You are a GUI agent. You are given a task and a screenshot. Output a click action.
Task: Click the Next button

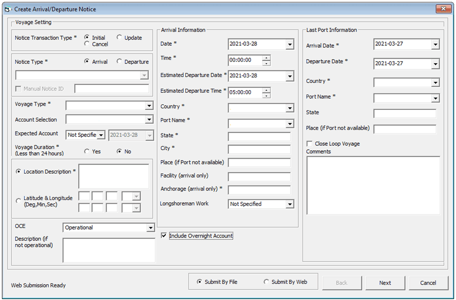385,283
